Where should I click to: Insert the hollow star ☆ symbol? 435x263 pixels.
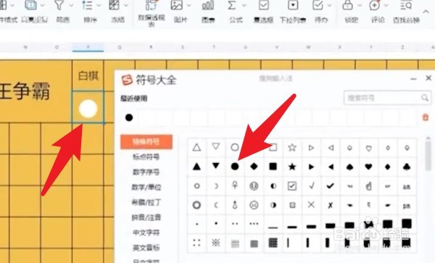click(x=292, y=147)
